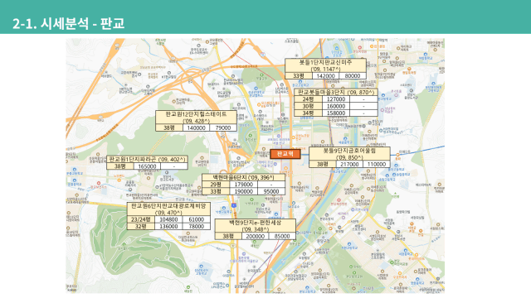Image resolution: width=531 pixels, height=298 pixels.
Task: Click the 24평 row in 봇들마을3단지
Action: click(335, 99)
